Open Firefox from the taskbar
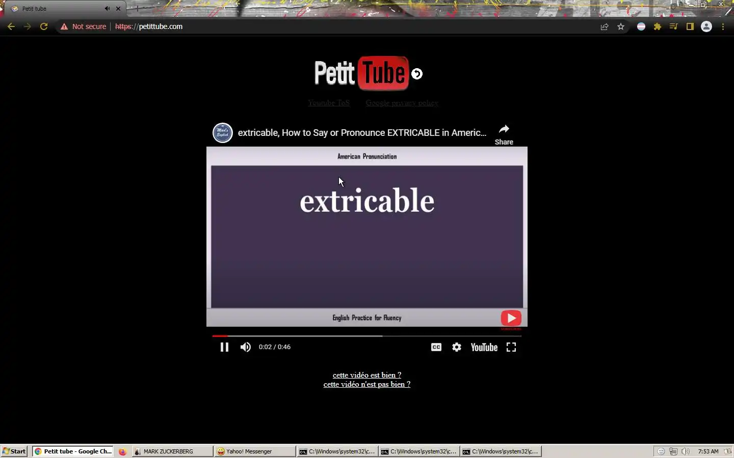This screenshot has height=458, width=734. [x=122, y=451]
